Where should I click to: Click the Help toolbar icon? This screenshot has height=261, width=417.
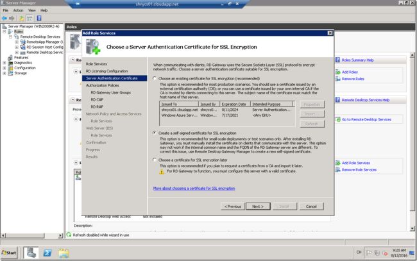click(x=39, y=18)
